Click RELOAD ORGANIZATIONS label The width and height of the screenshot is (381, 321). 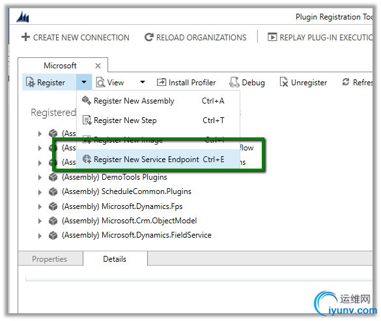[201, 38]
